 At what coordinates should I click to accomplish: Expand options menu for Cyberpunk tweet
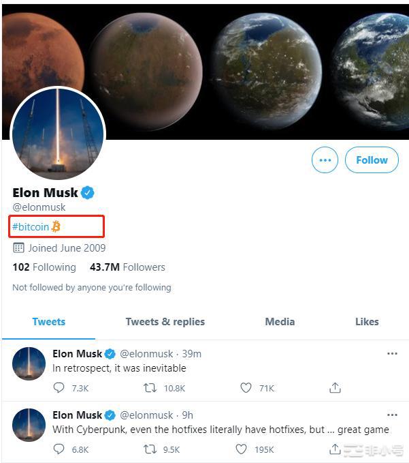click(392, 415)
